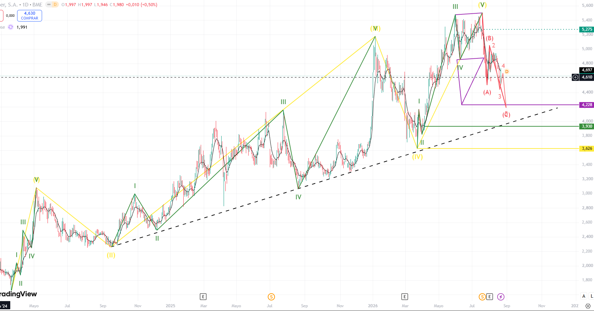
Task: Click the 0,000 spread value
Action: 10,16
